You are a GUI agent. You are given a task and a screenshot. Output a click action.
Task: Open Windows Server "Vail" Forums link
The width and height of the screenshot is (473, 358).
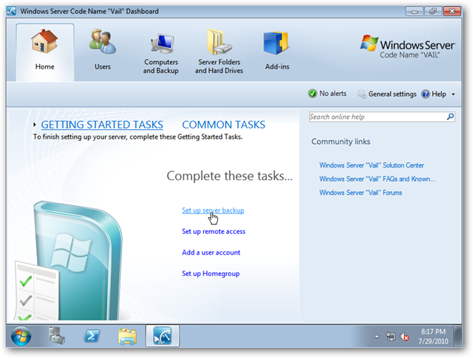point(361,193)
